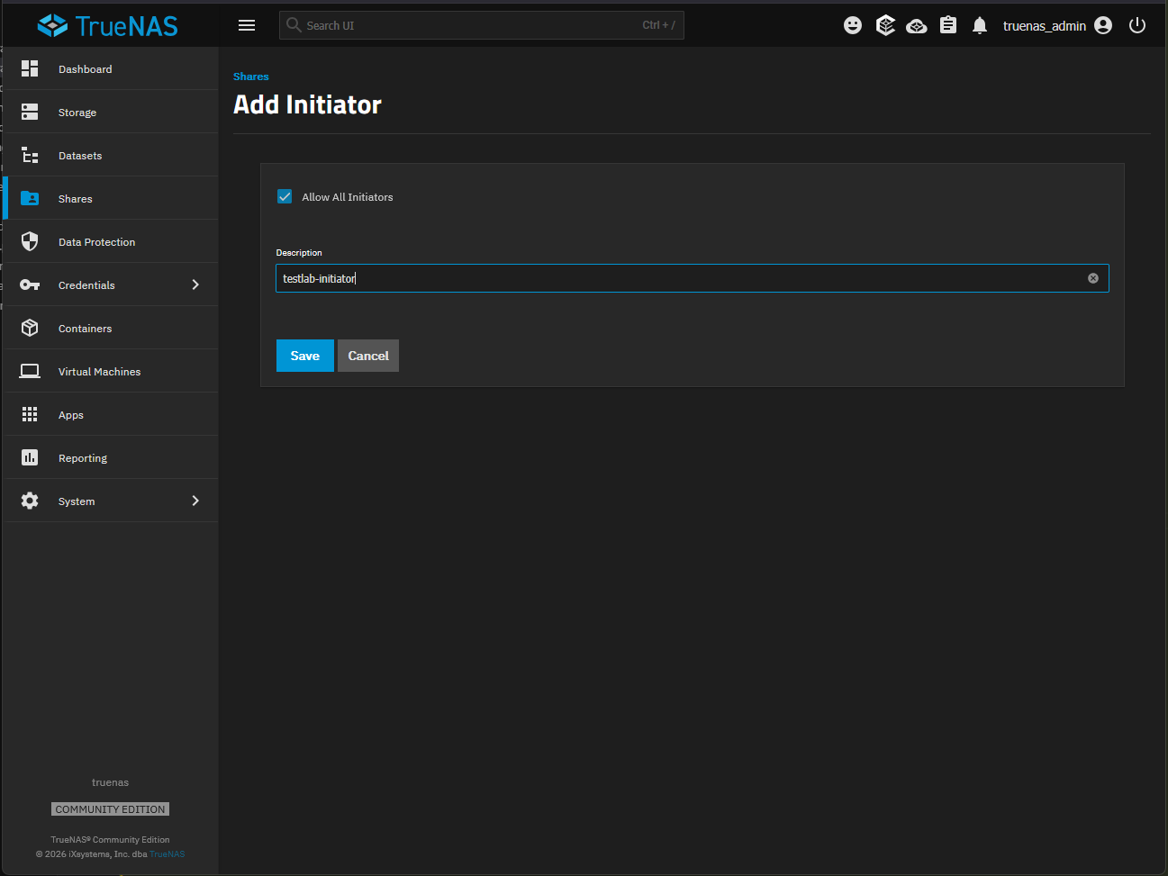Save the new initiator
Viewport: 1168px width, 876px height.
(x=305, y=356)
